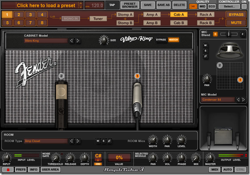The image size is (250, 175).
Task: Click mic 2 dot in position grid
Action: pyautogui.click(x=220, y=65)
